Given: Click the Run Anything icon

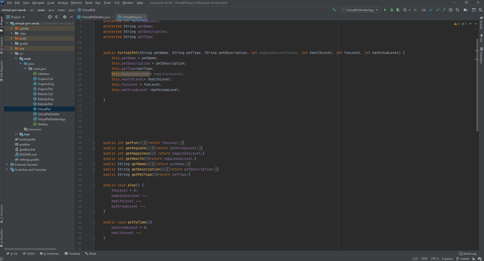Looking at the screenshot, I should tap(474, 10).
